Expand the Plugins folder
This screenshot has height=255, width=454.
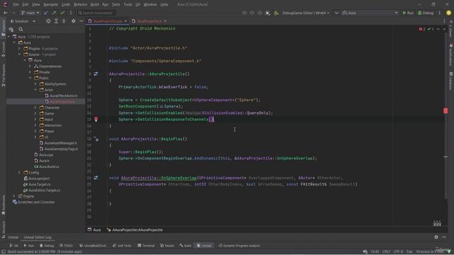point(19,49)
